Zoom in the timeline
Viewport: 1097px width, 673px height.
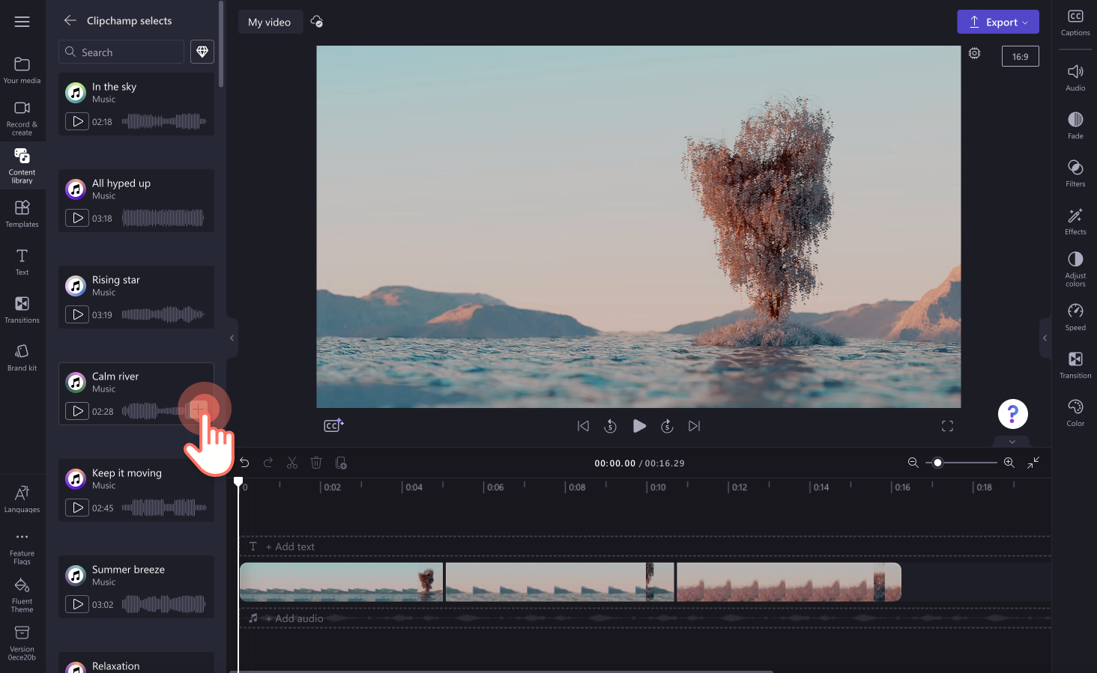[x=1009, y=463]
